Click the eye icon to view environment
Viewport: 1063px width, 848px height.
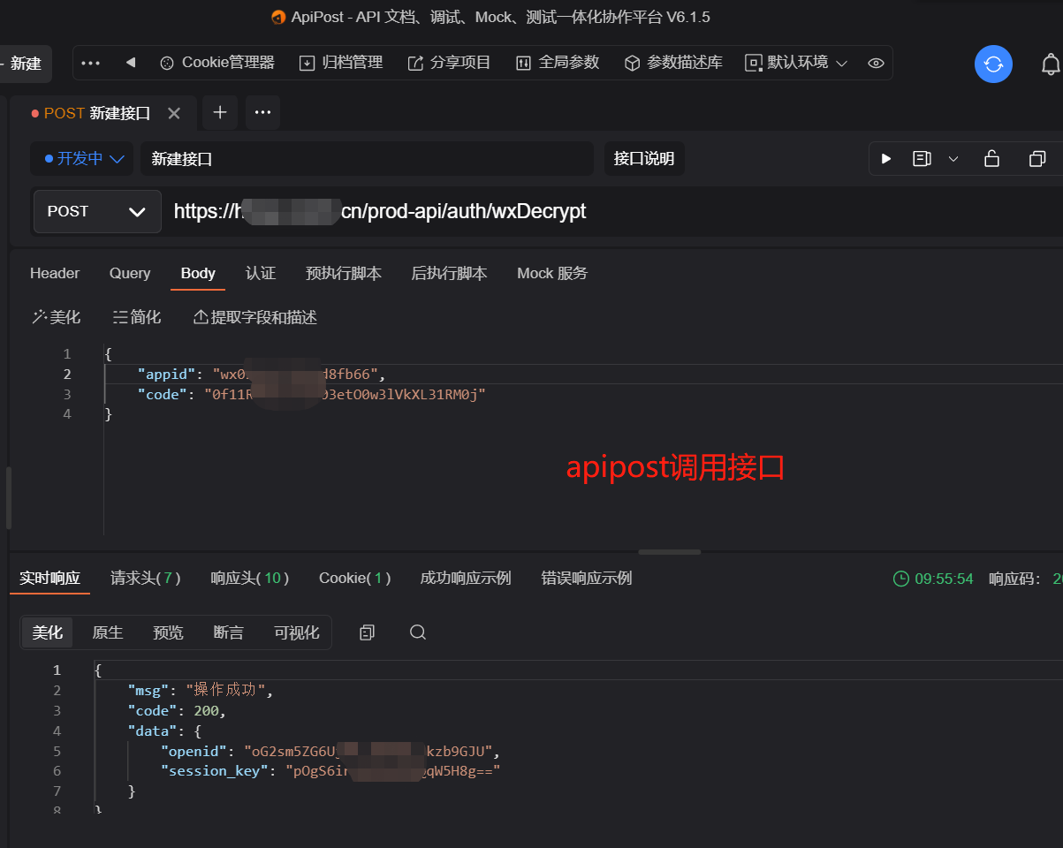coord(876,63)
